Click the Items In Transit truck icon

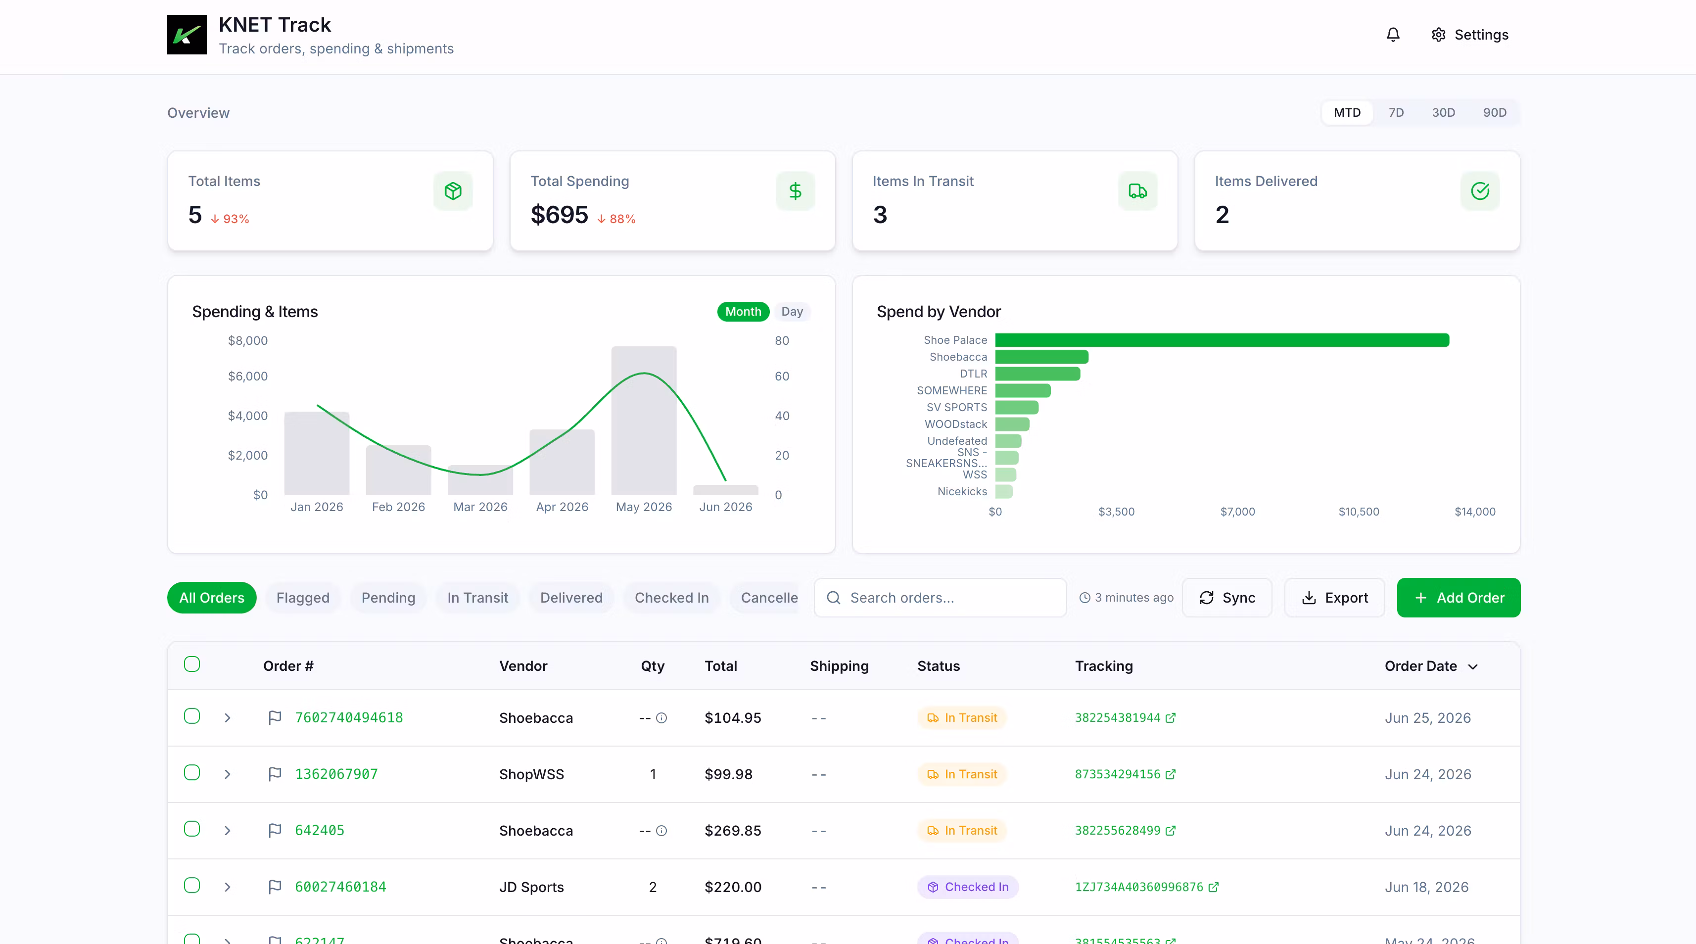click(1138, 191)
